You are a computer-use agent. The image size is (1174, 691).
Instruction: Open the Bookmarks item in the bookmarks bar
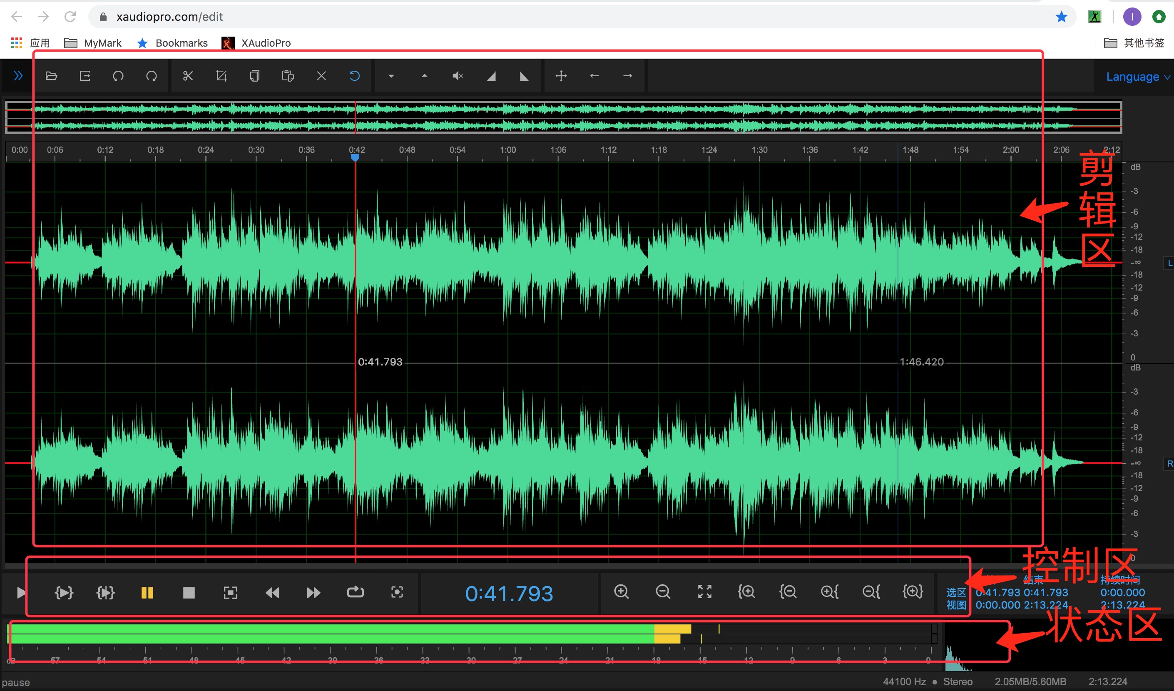point(181,42)
